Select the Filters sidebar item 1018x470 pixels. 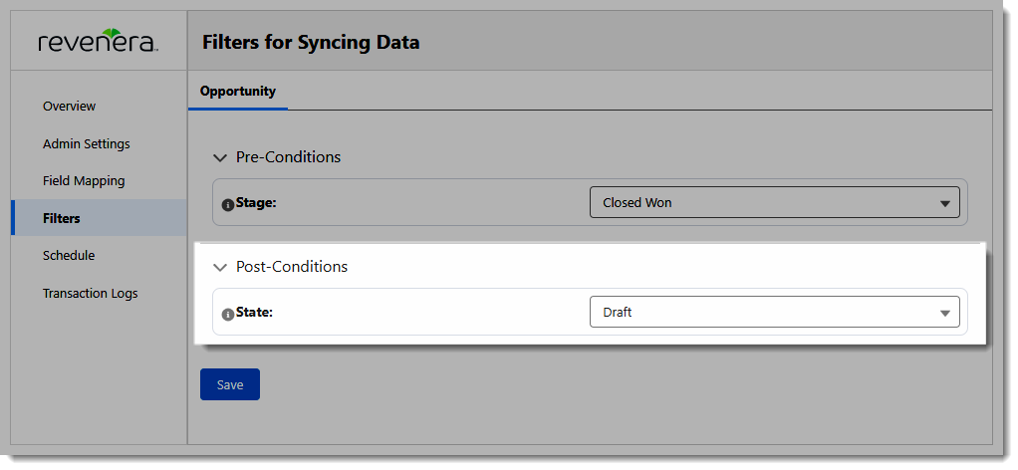pyautogui.click(x=99, y=218)
